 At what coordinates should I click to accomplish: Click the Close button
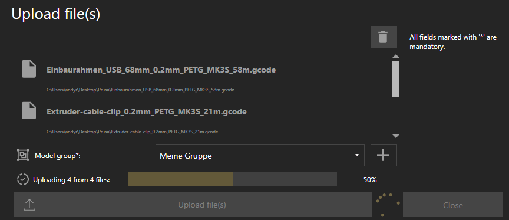click(x=453, y=205)
